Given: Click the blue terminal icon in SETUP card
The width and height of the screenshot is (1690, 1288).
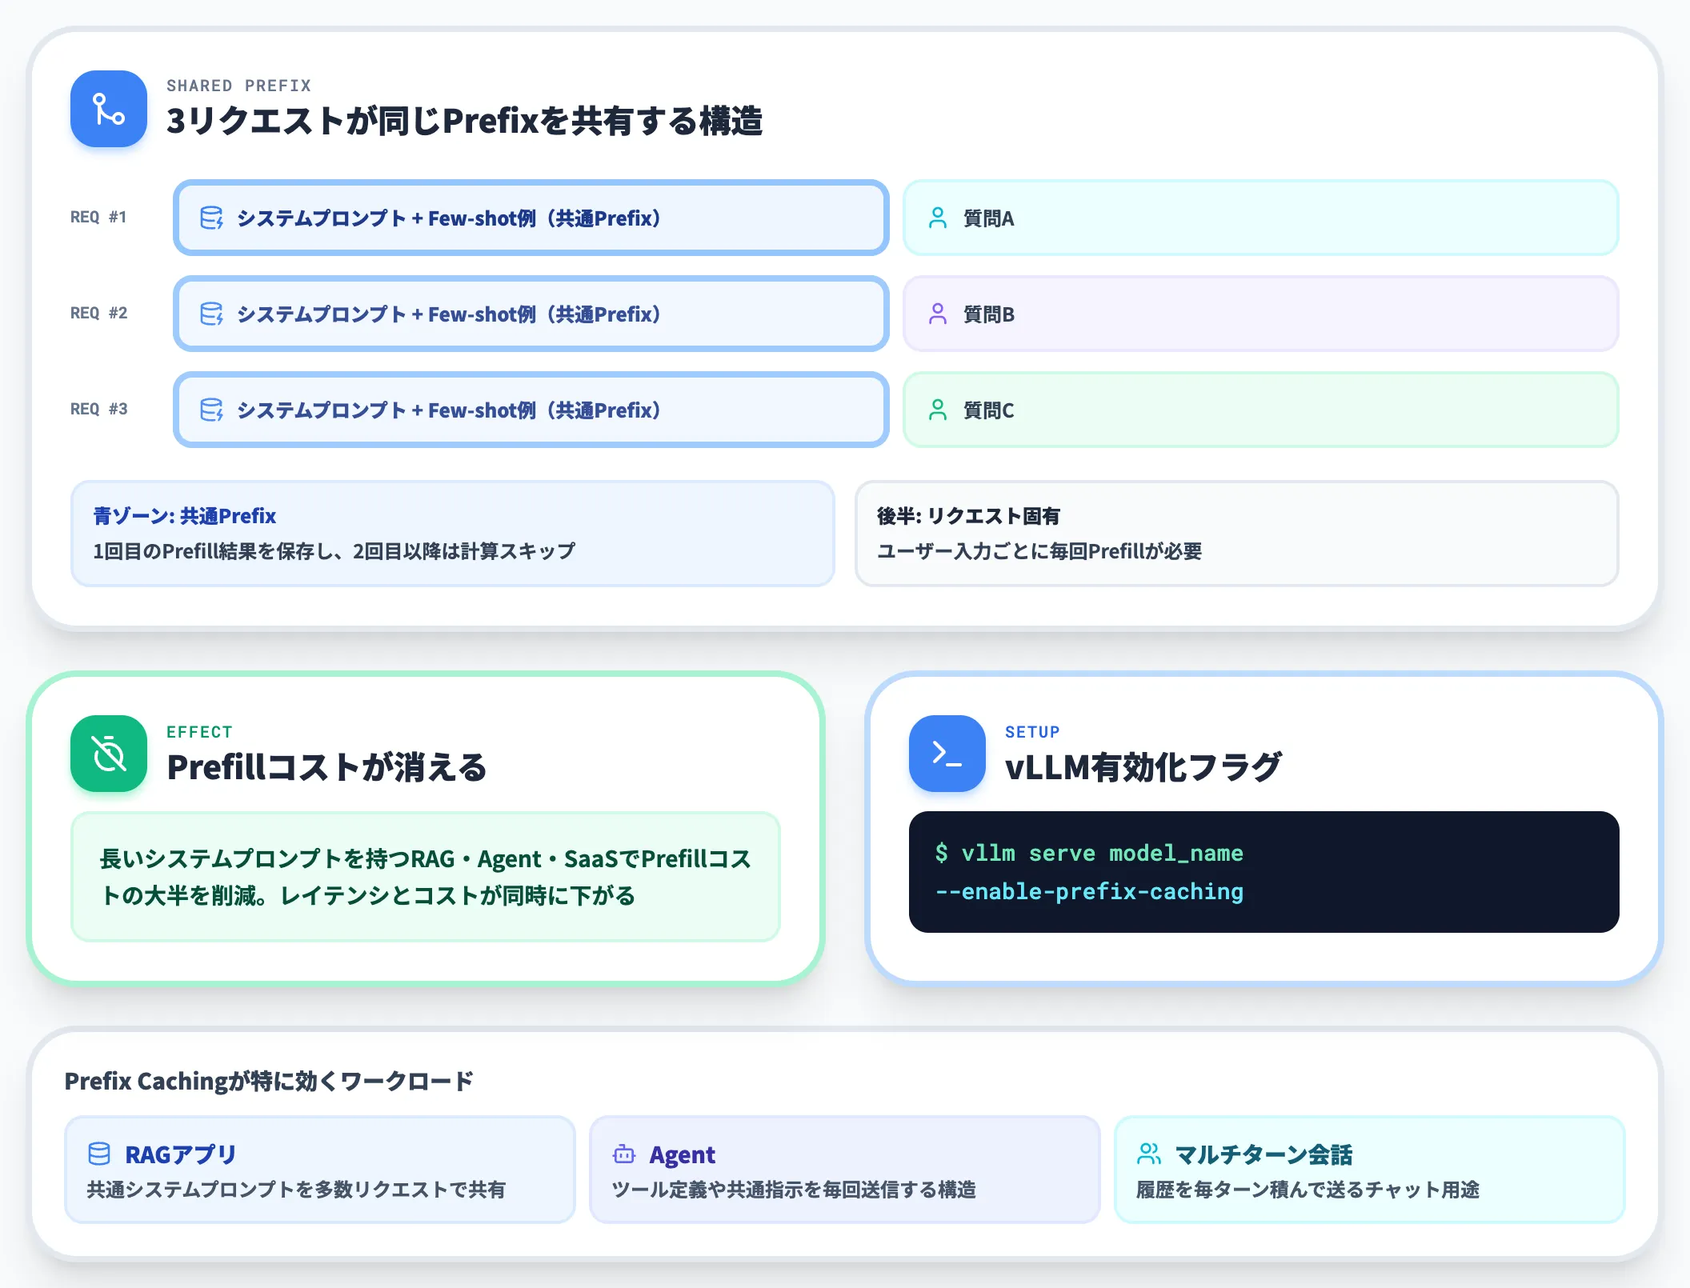Looking at the screenshot, I should (x=947, y=754).
